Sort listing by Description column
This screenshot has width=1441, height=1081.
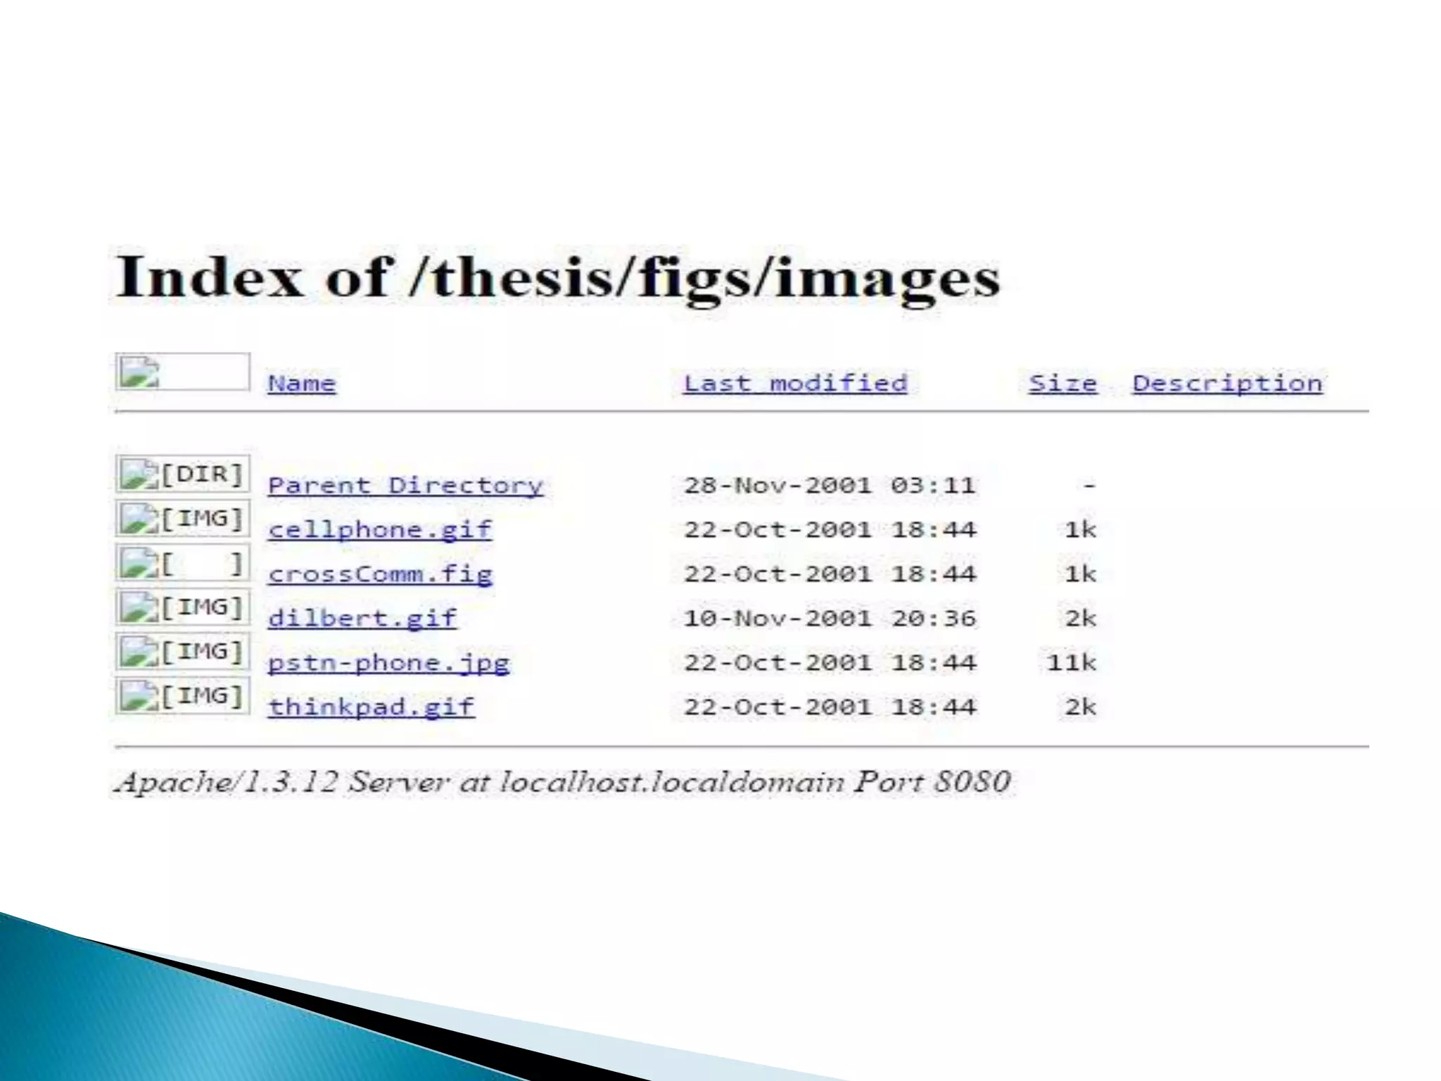point(1226,384)
